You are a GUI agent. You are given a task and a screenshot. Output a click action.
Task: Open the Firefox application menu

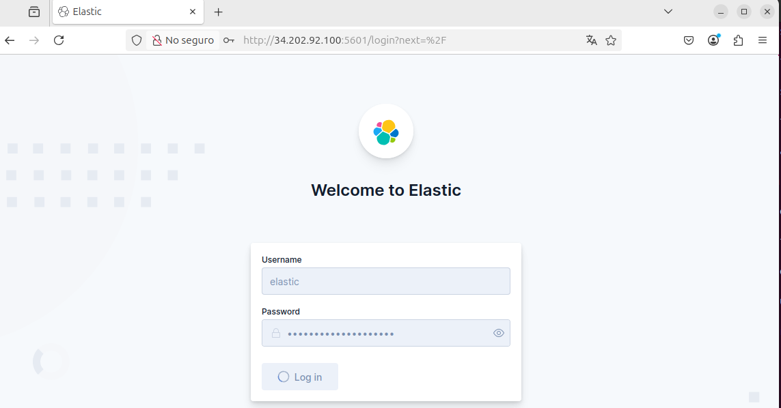pyautogui.click(x=763, y=40)
